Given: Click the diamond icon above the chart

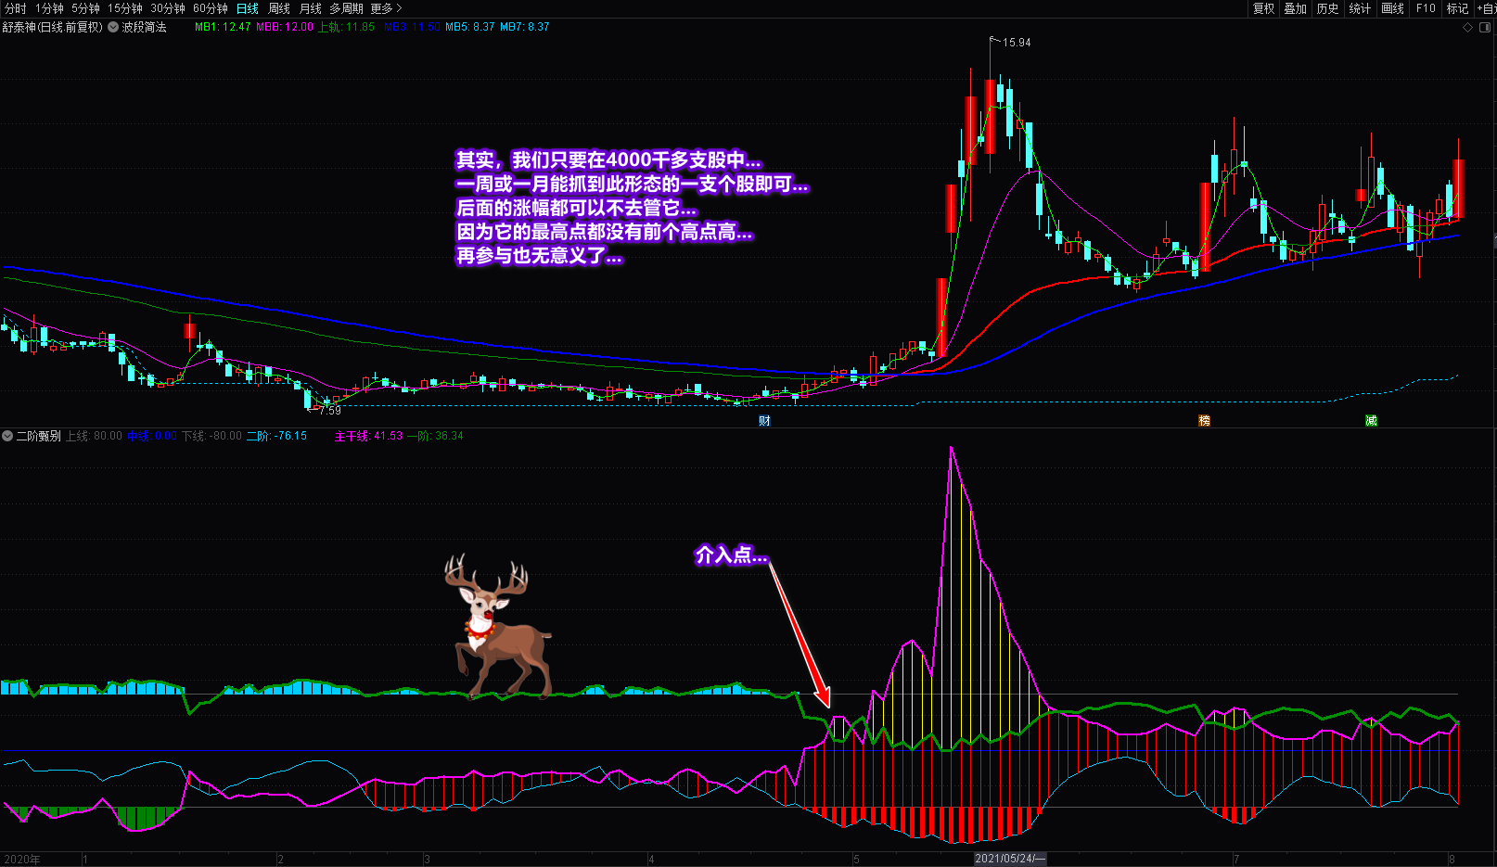Looking at the screenshot, I should (x=1467, y=28).
